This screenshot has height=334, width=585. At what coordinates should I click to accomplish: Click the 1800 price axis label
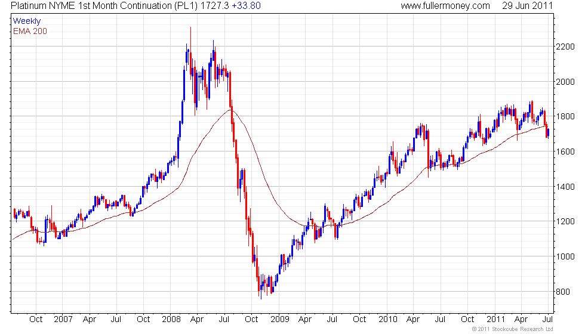click(565, 117)
